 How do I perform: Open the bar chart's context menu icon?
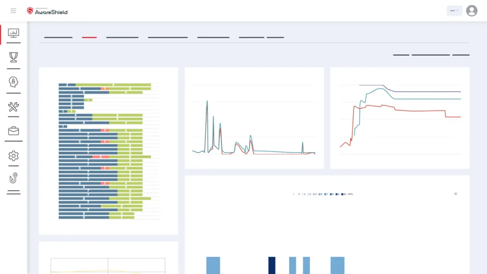(x=456, y=194)
